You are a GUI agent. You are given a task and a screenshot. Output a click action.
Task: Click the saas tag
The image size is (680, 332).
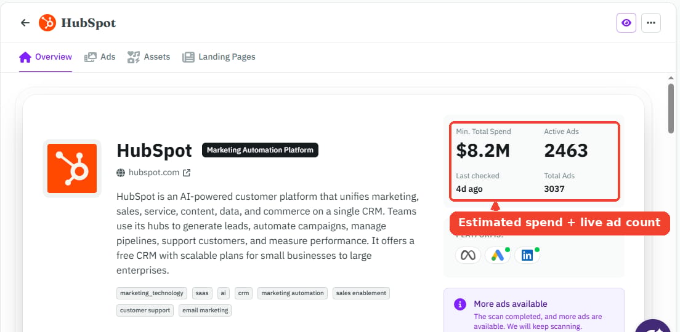(x=202, y=293)
